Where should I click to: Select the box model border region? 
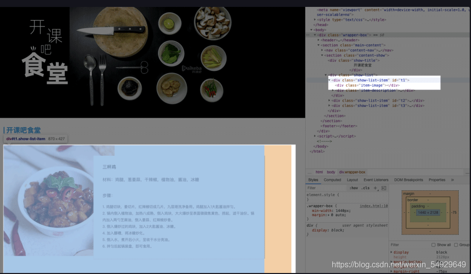(x=428, y=200)
